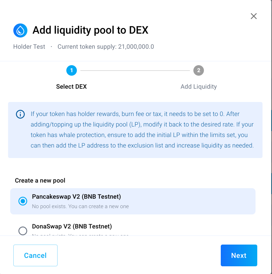Click "No pool exists" text under Pancakeswap
This screenshot has width=272, height=274.
pos(80,206)
